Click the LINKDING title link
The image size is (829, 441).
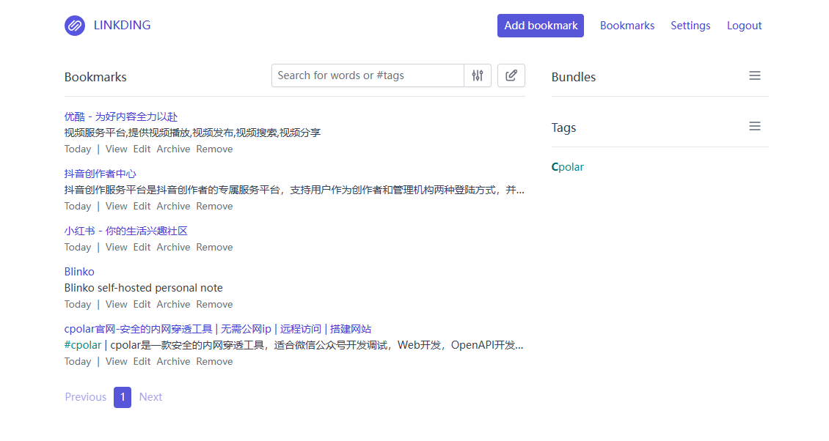(122, 26)
